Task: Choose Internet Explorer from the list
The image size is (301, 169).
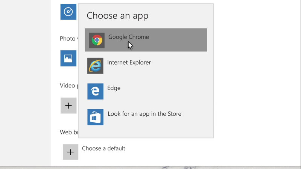Action: coord(146,66)
